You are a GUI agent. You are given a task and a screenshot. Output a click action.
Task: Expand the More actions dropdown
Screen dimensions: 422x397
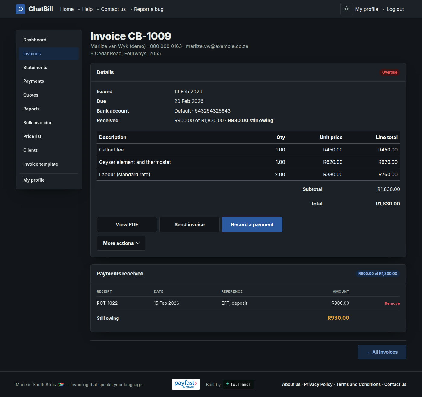pos(121,243)
